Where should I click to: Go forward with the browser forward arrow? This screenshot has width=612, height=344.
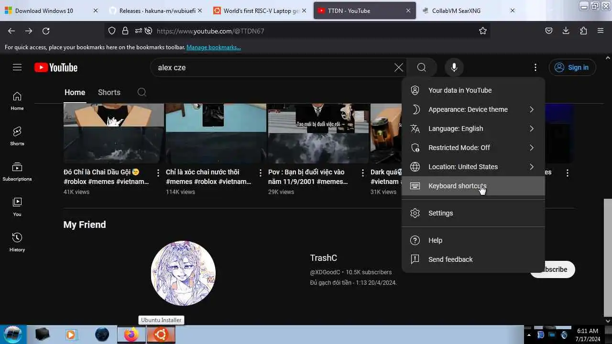(29, 31)
